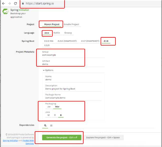This screenshot has width=162, height=147.
Task: Click the Language label
Action: click(29, 33)
